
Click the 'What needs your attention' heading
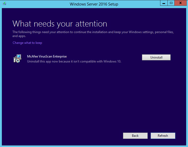tap(60, 24)
